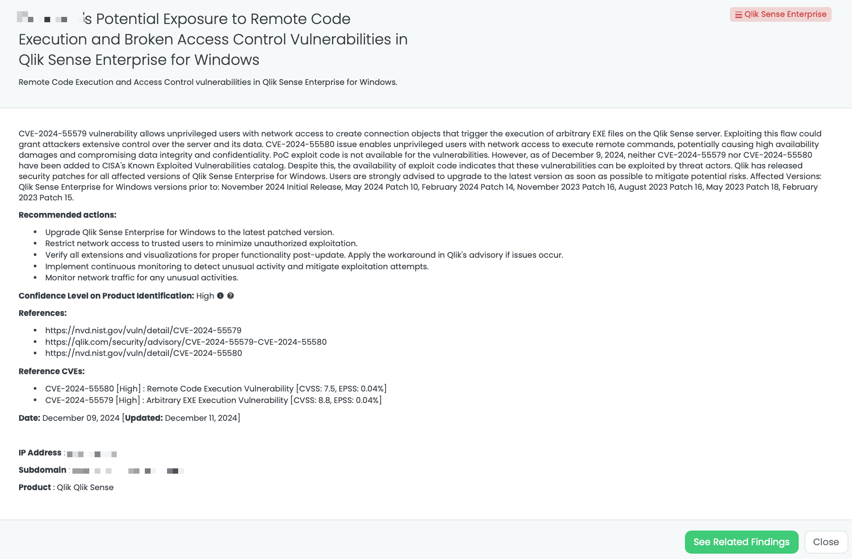Select the CVE-2024-55579 Arbitrary EXE Execution entry
This screenshot has height=559, width=852.
(x=214, y=400)
